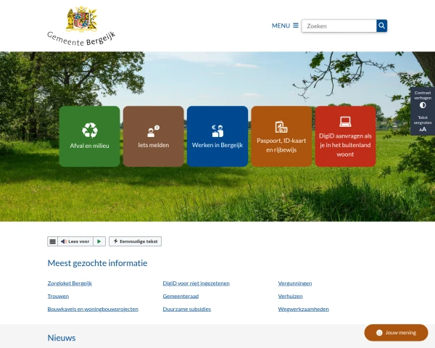Open the Vergunningen link
Image resolution: width=435 pixels, height=348 pixels.
click(295, 283)
